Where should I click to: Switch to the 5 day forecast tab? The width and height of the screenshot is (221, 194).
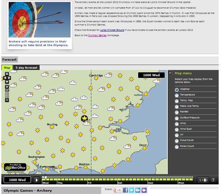(x=26, y=68)
